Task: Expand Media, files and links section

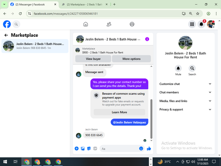Action: coord(185,101)
